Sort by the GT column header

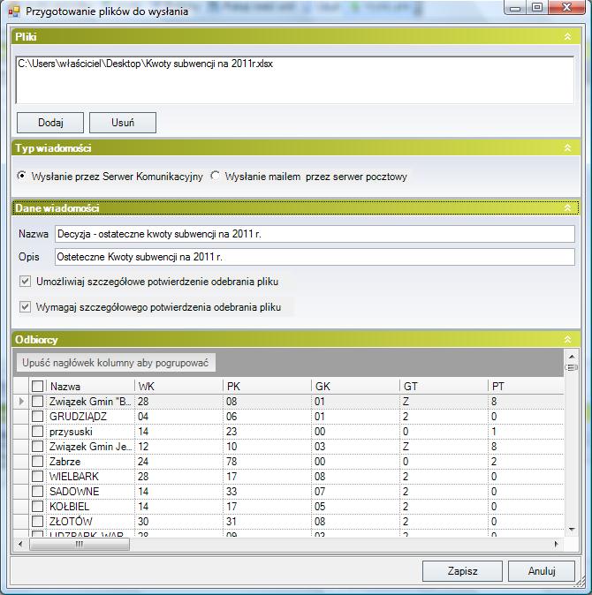(444, 387)
